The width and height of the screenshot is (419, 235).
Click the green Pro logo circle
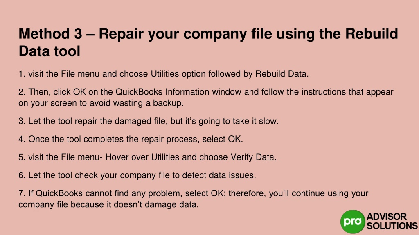353,222
